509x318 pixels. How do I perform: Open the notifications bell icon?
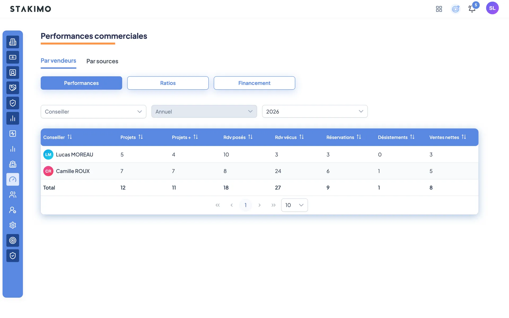pos(472,9)
